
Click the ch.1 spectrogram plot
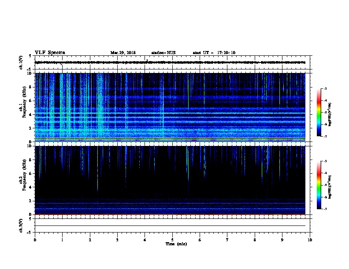(170, 107)
